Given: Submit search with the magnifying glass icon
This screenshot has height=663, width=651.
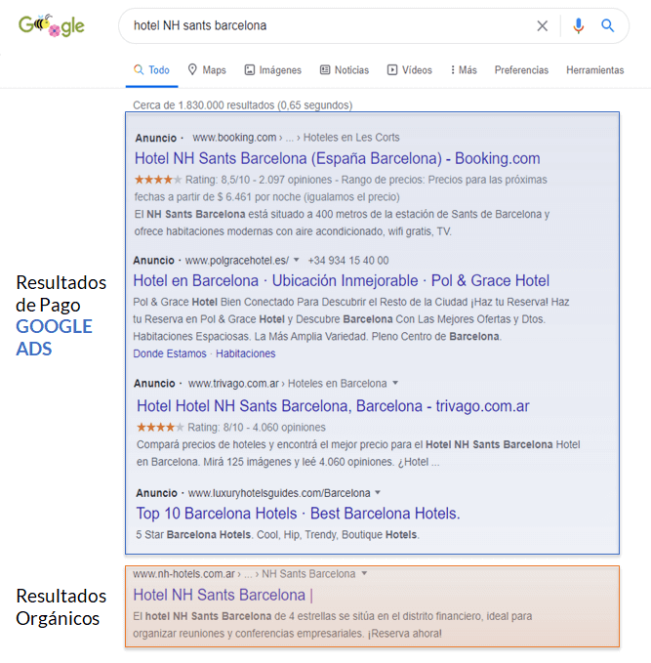Looking at the screenshot, I should [x=607, y=25].
